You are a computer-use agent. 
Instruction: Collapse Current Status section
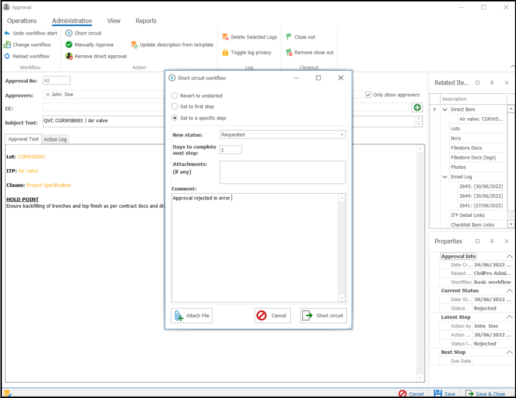[x=509, y=291]
